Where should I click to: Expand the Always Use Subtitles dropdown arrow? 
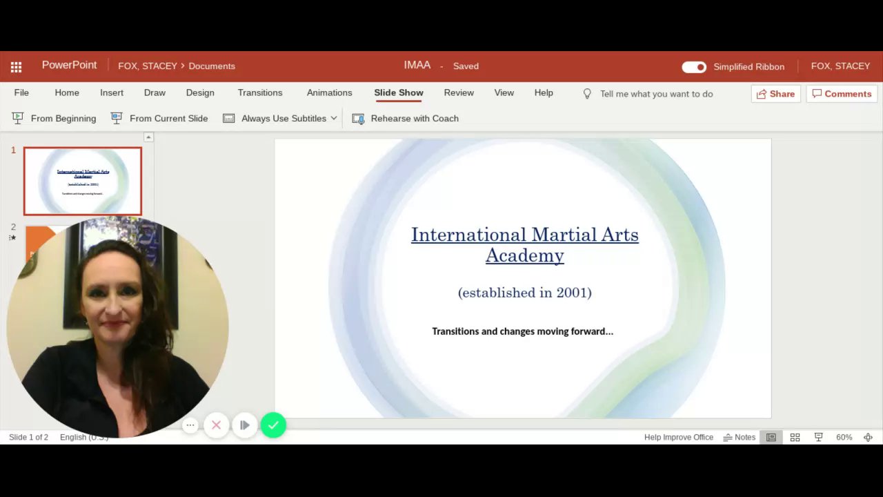point(334,118)
